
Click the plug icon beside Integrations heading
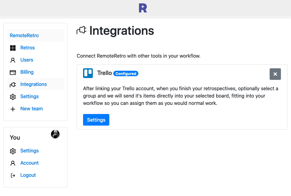coord(82,30)
